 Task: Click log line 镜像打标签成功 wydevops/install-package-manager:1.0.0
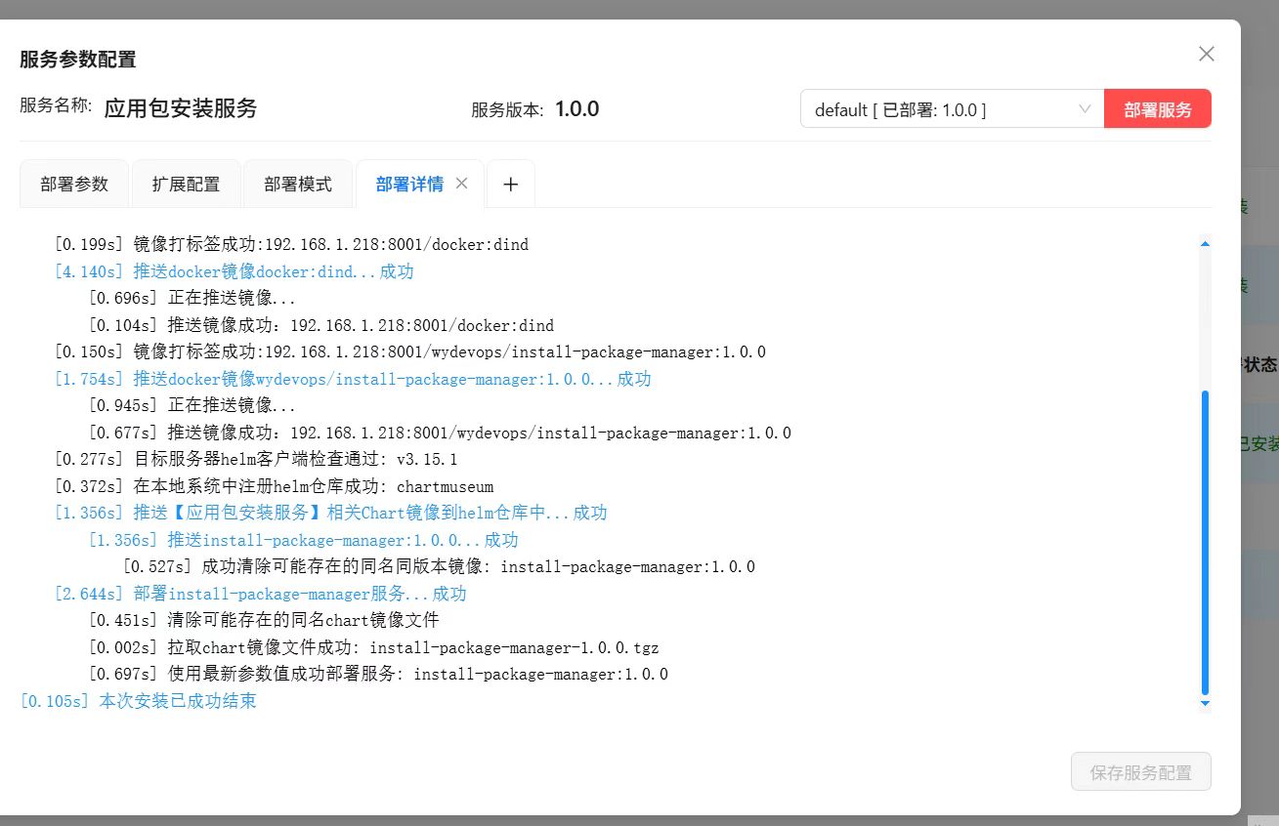[410, 351]
